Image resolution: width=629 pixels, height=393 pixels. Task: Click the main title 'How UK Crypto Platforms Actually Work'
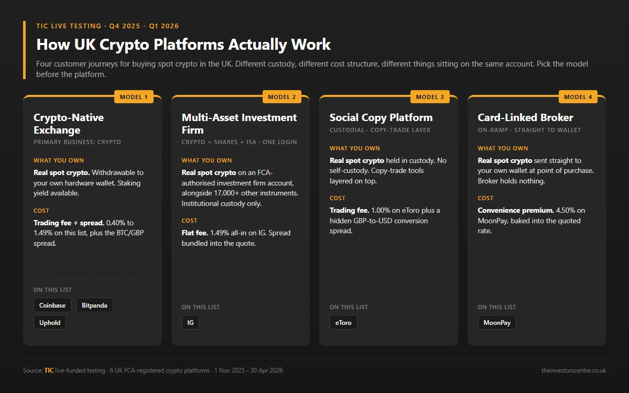point(183,44)
